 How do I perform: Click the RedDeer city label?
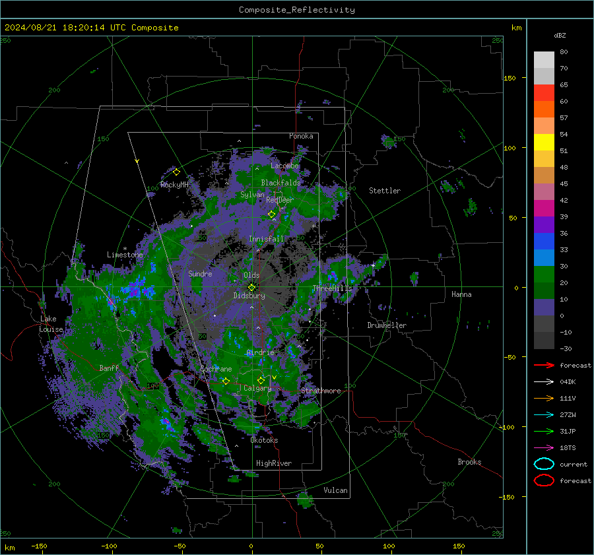pos(280,200)
